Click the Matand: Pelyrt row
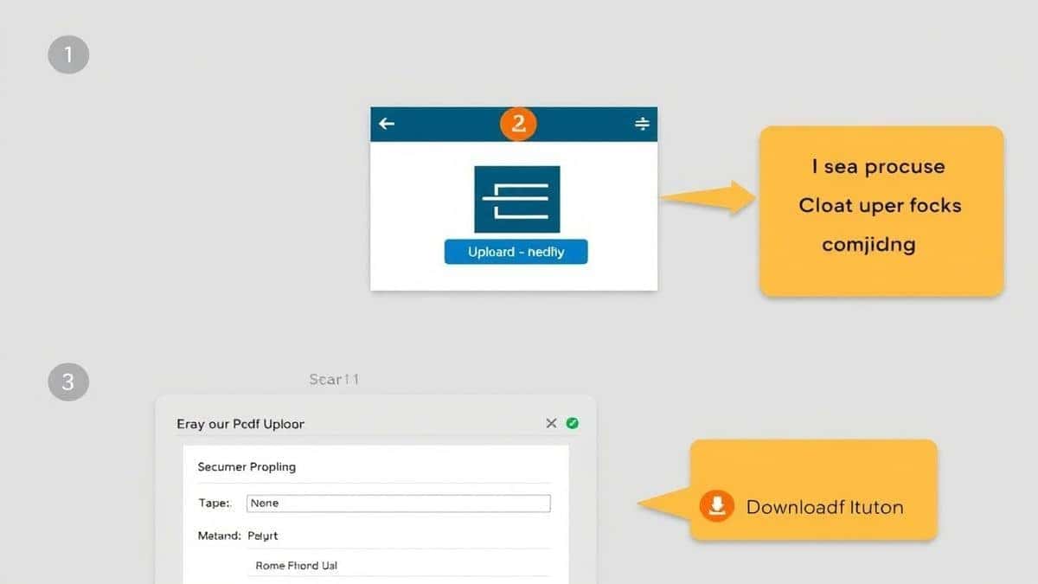This screenshot has width=1038, height=584. [374, 536]
